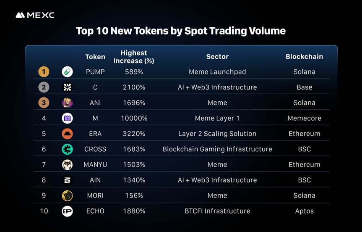
Task: Click the Highest Increase (%) column header
Action: [x=134, y=57]
